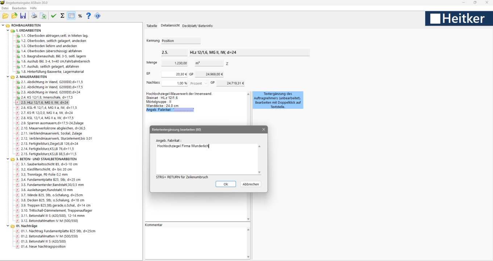Click the Excel export toolbar icon

[43, 16]
